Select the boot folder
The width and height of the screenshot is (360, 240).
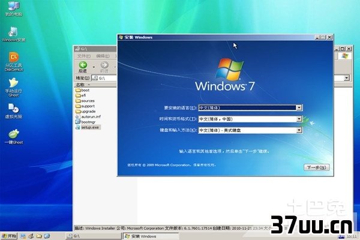[82, 90]
